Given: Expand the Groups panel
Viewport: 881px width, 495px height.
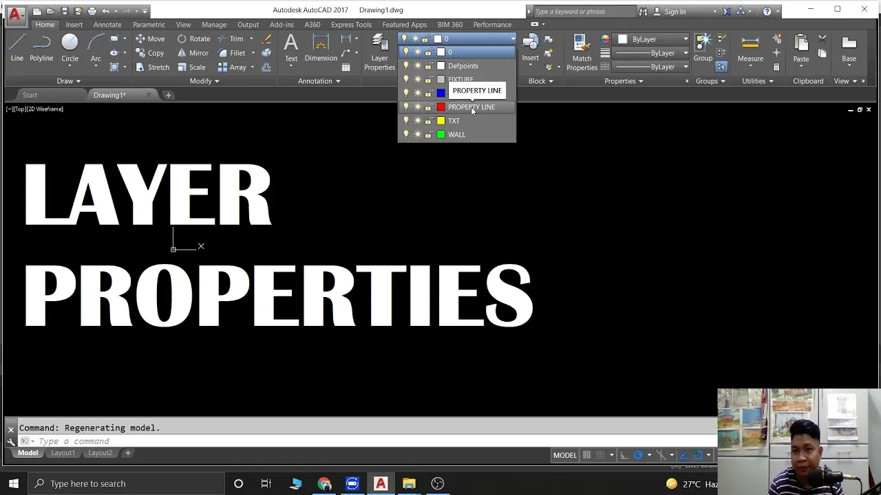Looking at the screenshot, I should (711, 81).
